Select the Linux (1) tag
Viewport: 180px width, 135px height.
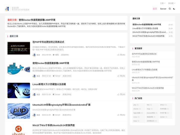pyautogui.click(x=139, y=117)
